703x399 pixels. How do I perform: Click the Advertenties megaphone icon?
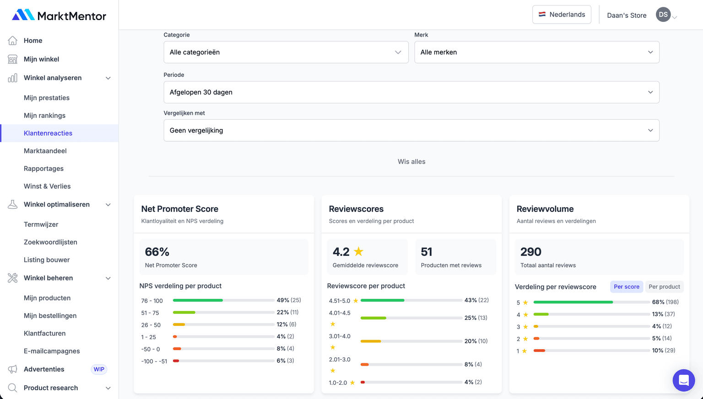coord(14,369)
